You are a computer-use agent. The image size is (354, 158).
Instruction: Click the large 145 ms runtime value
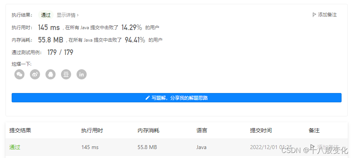tap(49, 28)
